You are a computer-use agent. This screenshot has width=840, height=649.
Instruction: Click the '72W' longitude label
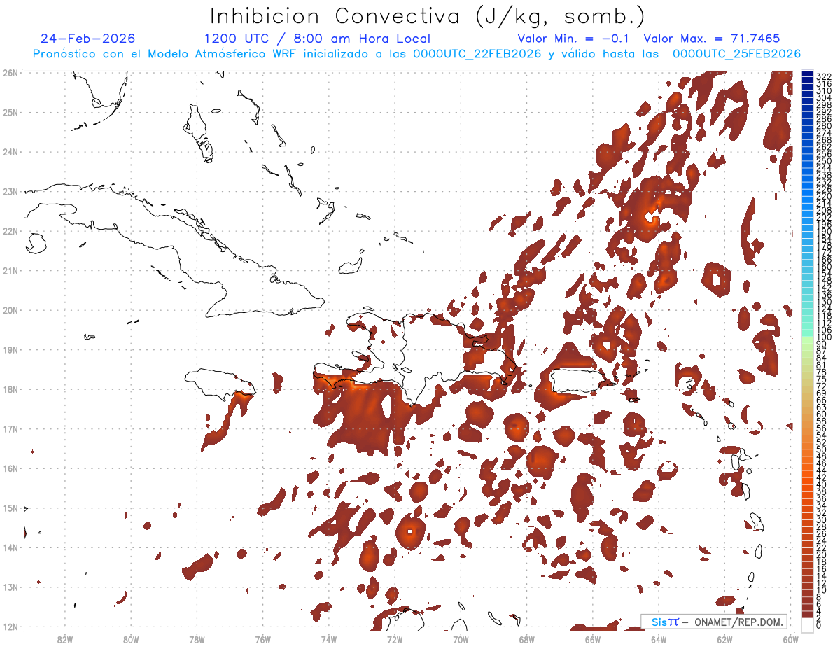coord(395,639)
